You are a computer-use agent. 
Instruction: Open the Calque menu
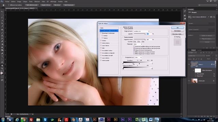click(25, 1)
